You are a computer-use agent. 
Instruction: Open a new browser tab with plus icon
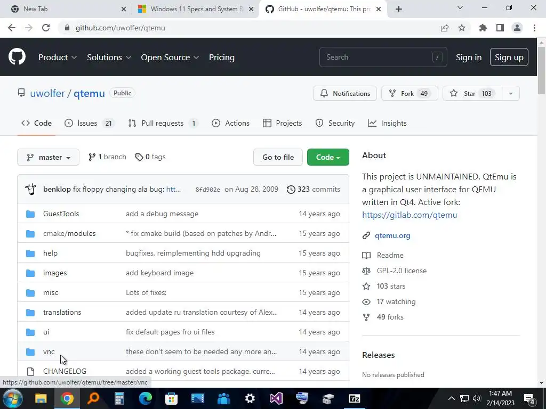(399, 9)
